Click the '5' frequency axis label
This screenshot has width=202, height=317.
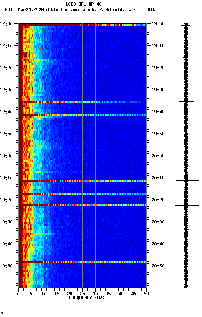click(31, 294)
